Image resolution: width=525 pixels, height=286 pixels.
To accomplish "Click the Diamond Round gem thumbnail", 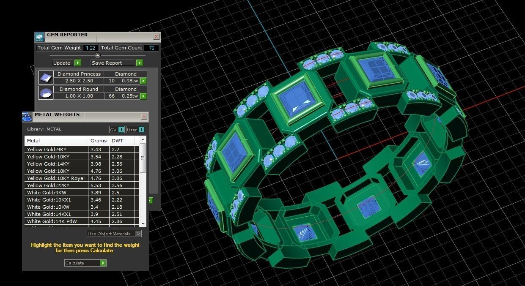I will pos(46,93).
